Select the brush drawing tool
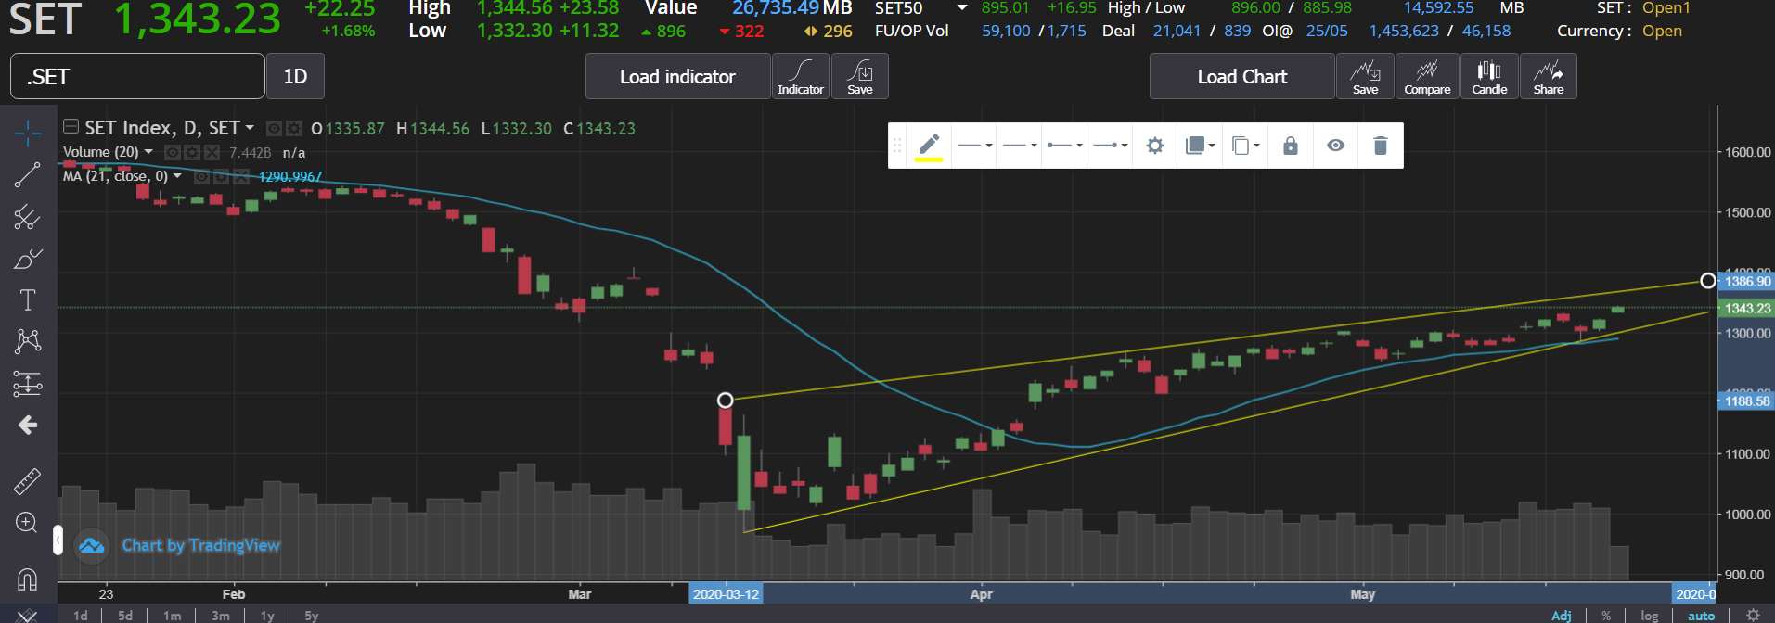 pyautogui.click(x=28, y=259)
